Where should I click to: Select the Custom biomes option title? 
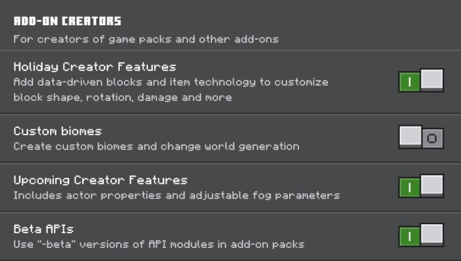58,131
